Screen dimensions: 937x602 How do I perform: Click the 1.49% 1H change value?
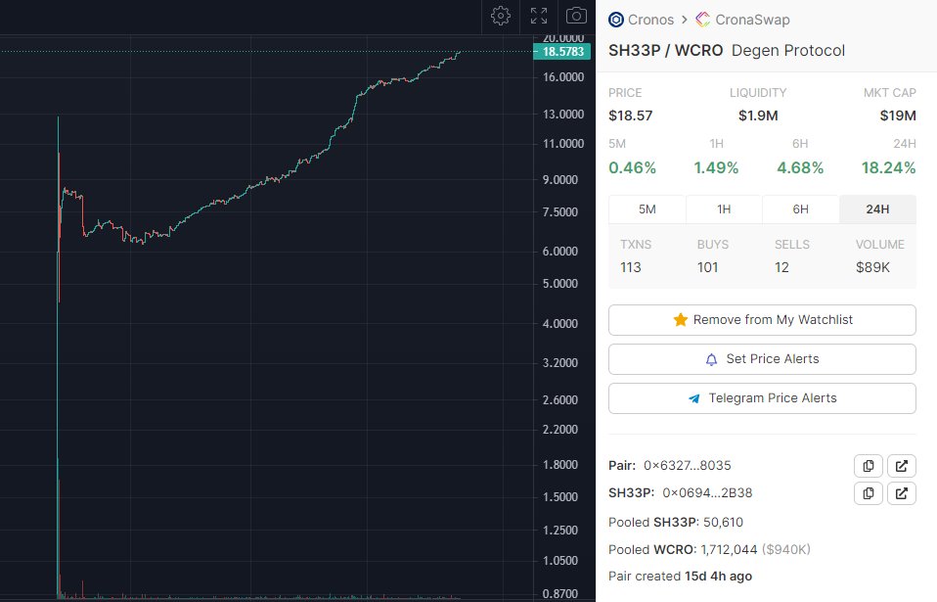pos(716,168)
